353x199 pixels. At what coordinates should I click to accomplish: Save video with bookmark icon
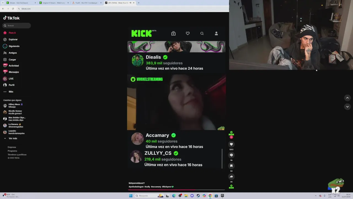coord(231,166)
